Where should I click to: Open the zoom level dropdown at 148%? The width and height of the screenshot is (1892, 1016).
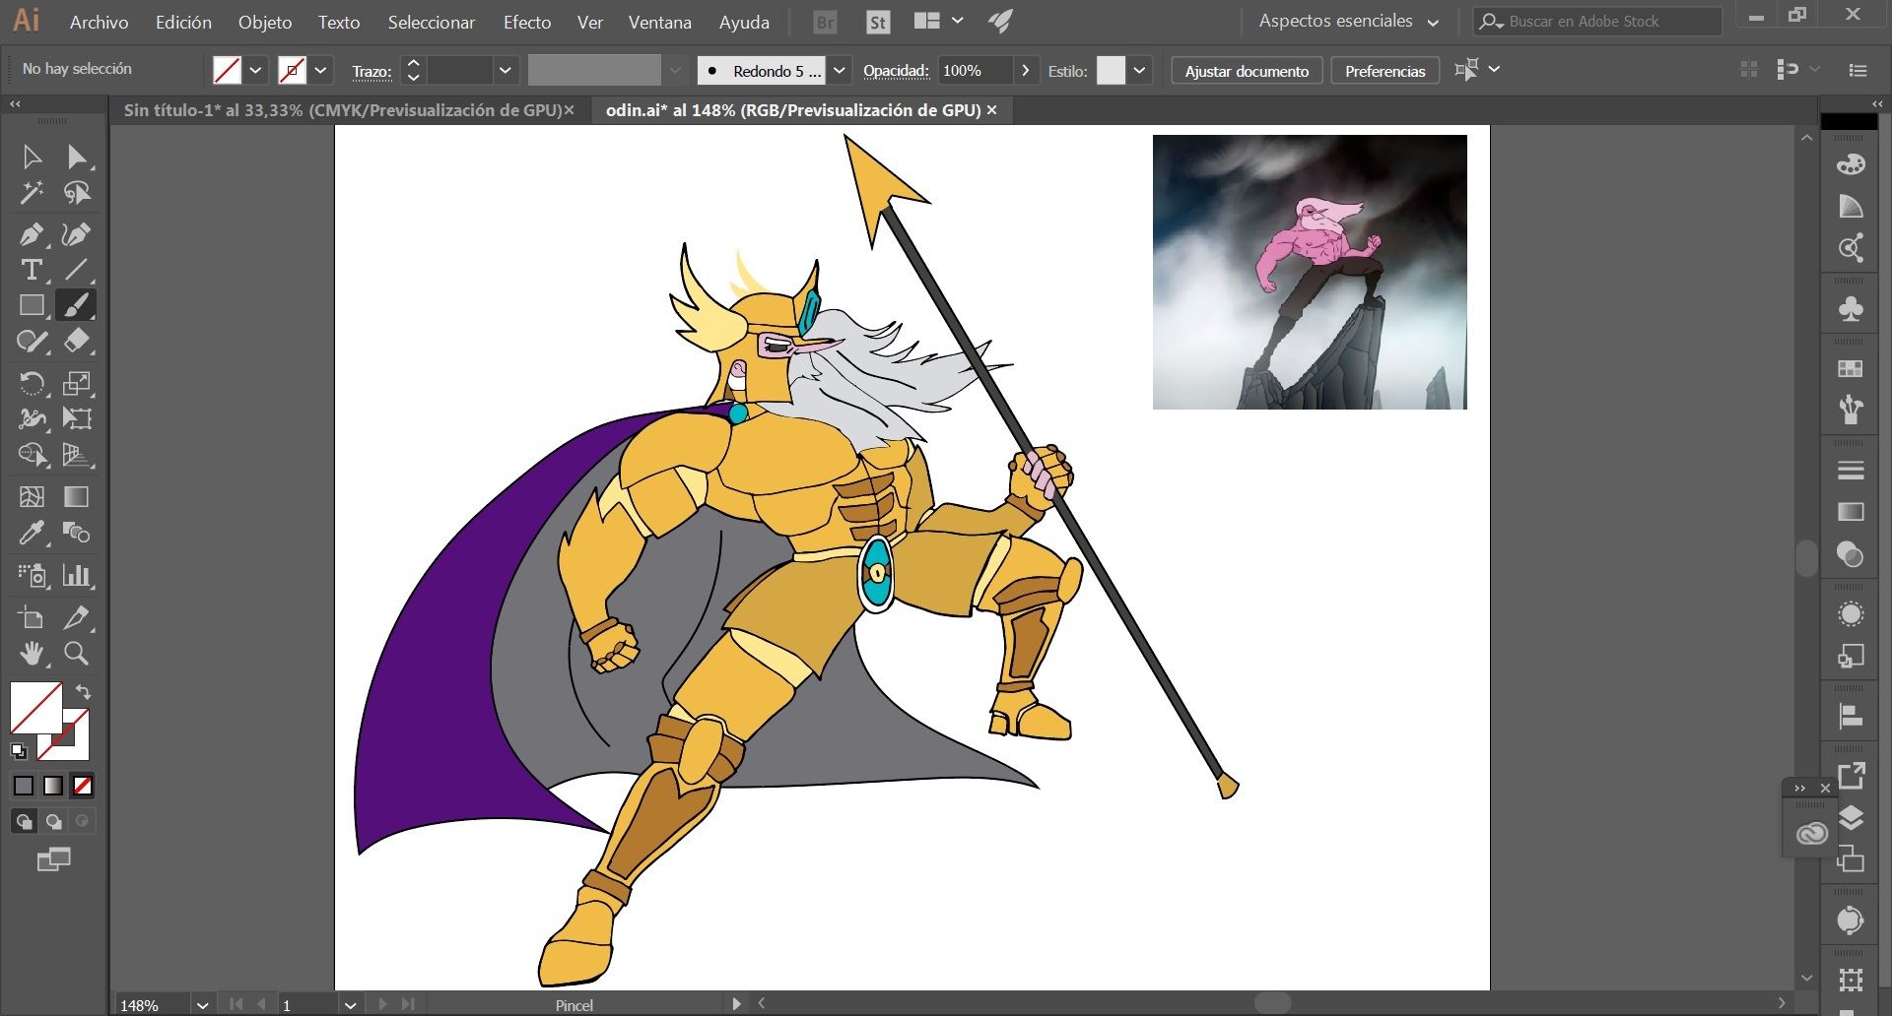tap(202, 1005)
